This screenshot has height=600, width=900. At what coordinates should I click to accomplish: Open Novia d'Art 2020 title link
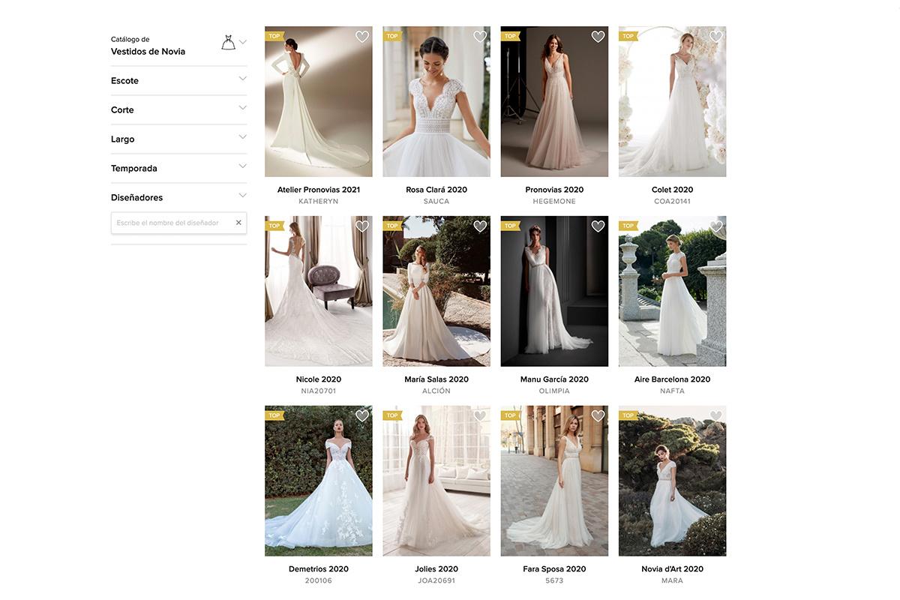point(672,569)
